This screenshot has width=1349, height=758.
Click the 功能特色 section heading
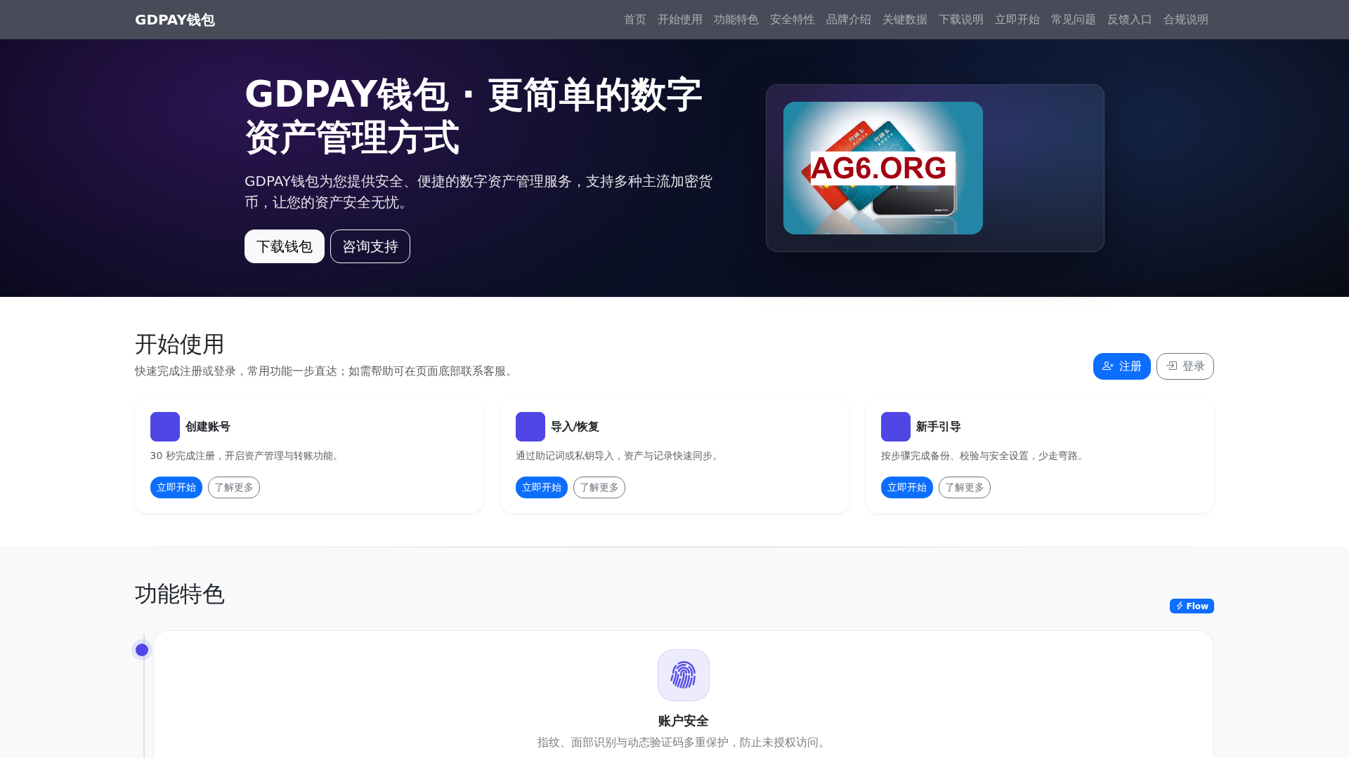[x=180, y=594]
